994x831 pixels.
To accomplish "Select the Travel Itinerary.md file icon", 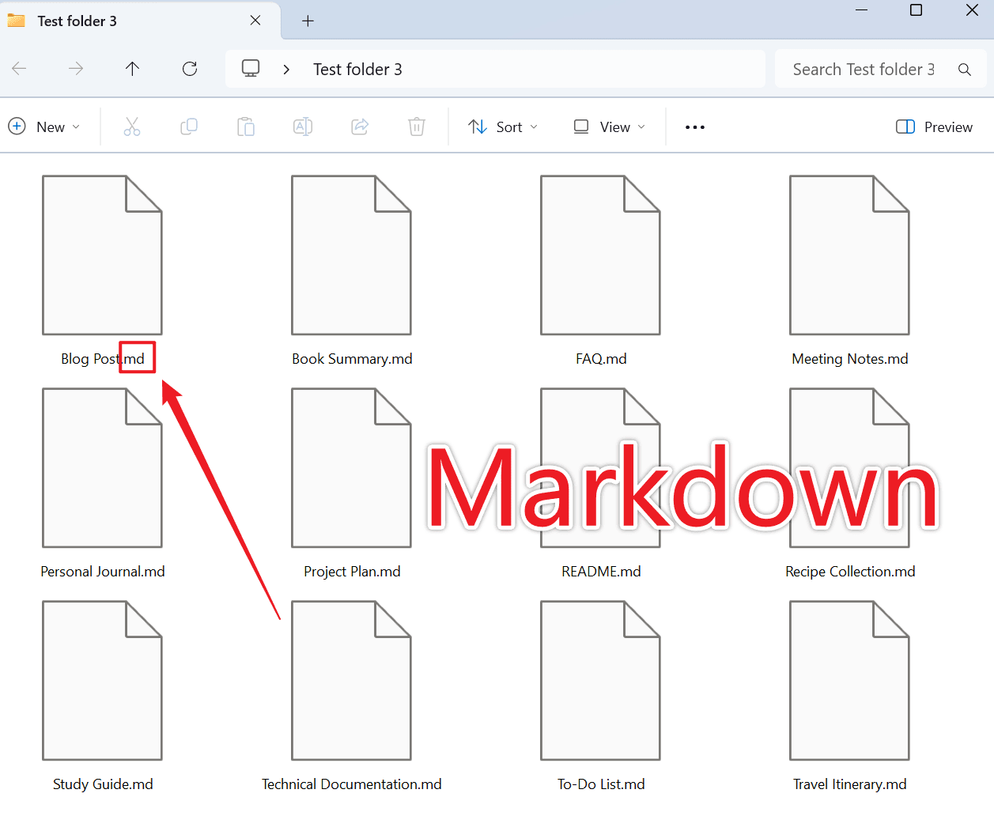I will click(849, 681).
